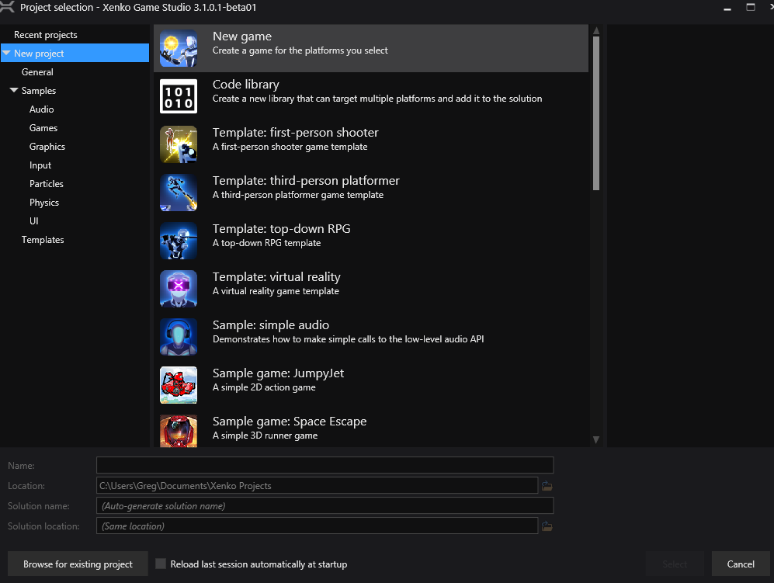Screen dimensions: 774x583
Task: Open Recent projects section
Action: point(45,35)
